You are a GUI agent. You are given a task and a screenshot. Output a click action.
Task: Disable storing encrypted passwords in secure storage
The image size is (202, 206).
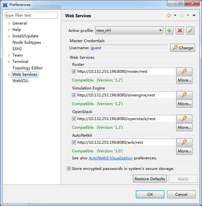[x=69, y=168]
